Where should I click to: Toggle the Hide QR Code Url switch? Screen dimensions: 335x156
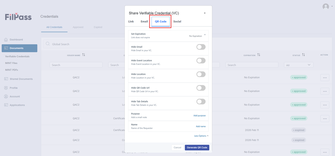(201, 88)
